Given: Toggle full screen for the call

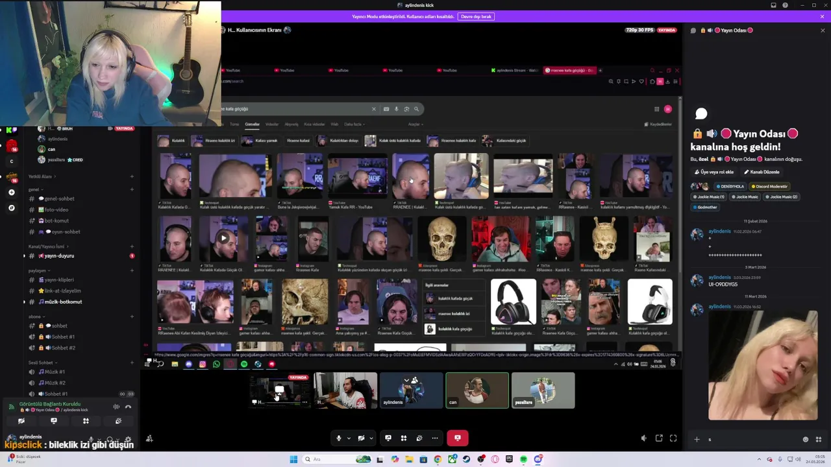Looking at the screenshot, I should [673, 438].
